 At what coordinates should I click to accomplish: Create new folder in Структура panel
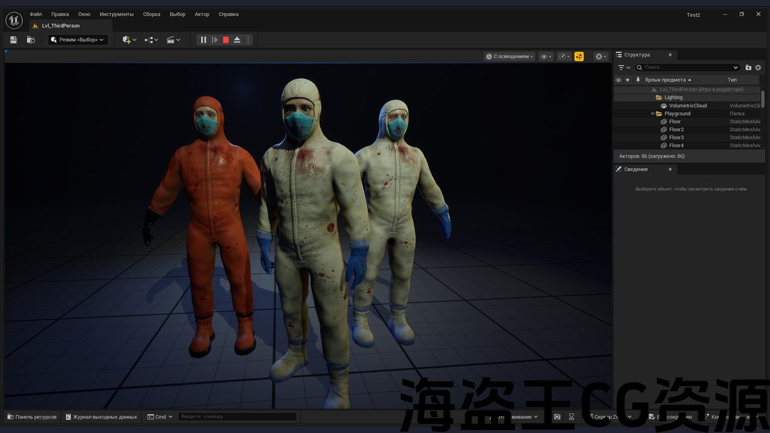pos(748,67)
